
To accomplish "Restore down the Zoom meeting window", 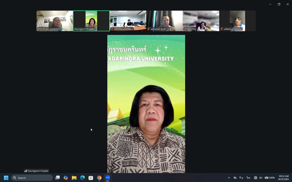I will point(279,4).
